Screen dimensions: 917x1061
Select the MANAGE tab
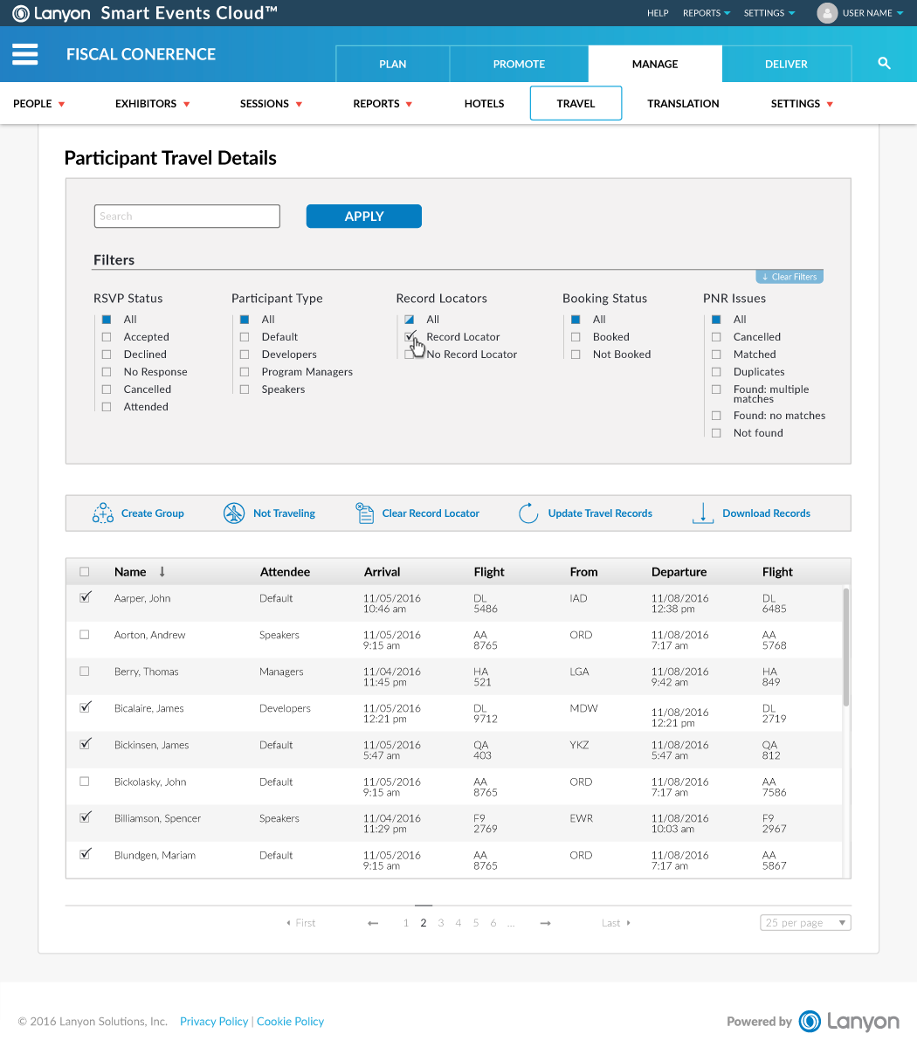pos(655,64)
